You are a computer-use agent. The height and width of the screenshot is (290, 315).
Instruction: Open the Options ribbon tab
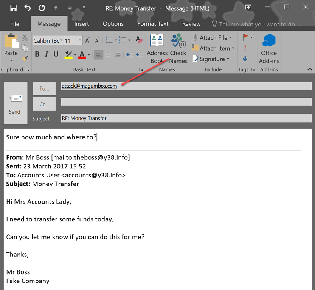(x=113, y=23)
